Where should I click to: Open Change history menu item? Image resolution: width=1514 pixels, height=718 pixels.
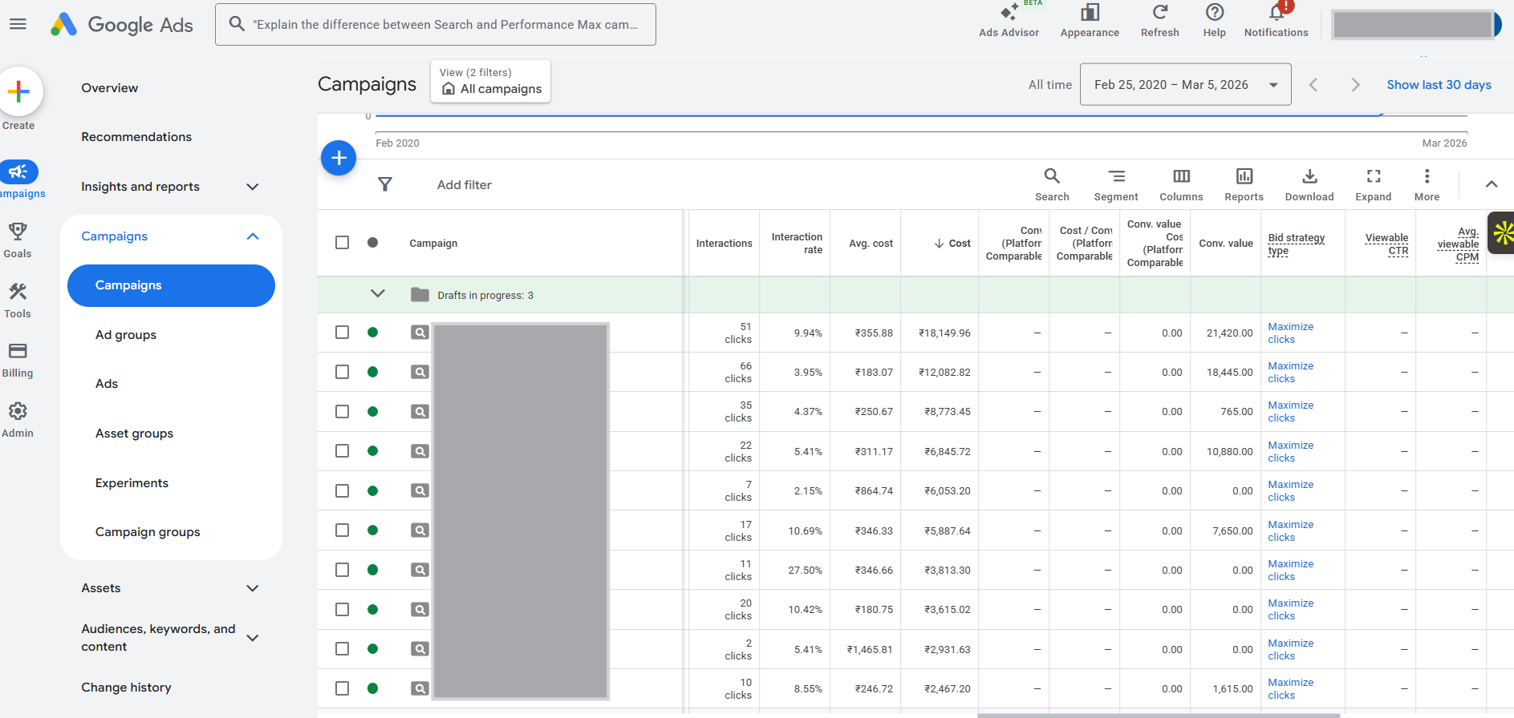pos(126,688)
